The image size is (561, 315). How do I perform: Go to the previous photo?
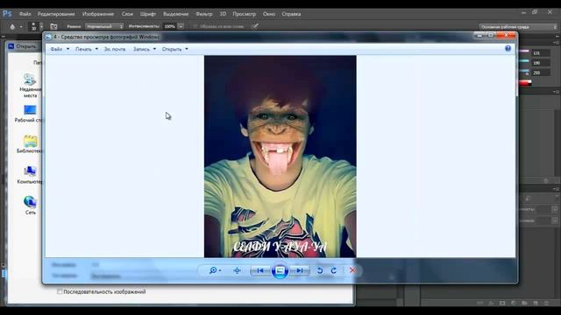tap(260, 270)
